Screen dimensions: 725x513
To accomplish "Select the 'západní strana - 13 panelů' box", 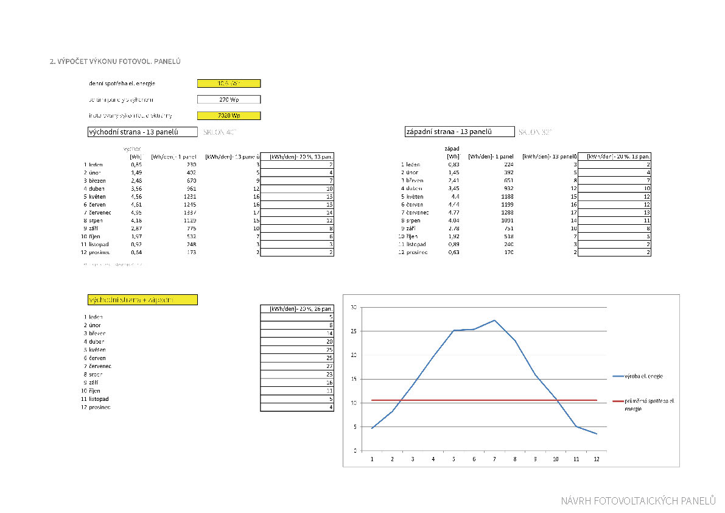I will [x=460, y=132].
